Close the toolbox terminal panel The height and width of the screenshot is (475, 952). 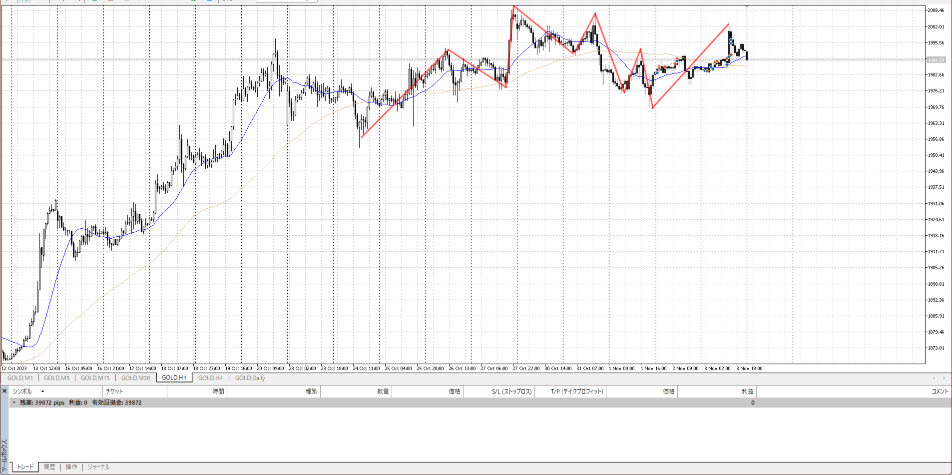point(4,391)
